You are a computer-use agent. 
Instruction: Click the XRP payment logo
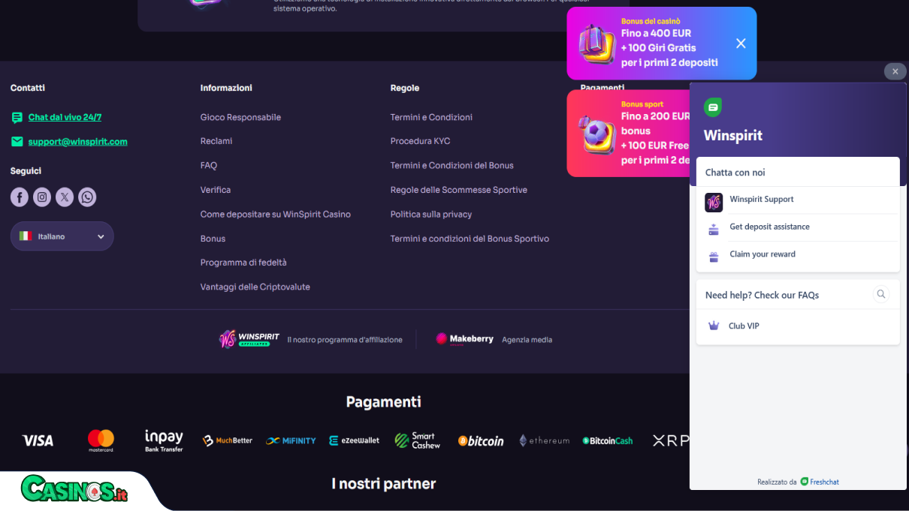(670, 440)
